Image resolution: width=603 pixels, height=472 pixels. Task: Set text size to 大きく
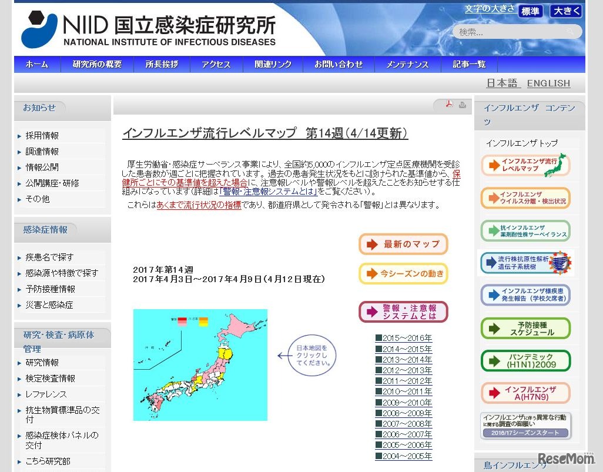566,11
